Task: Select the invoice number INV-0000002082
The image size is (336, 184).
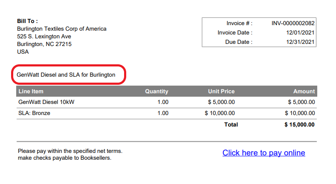Action: [x=293, y=23]
